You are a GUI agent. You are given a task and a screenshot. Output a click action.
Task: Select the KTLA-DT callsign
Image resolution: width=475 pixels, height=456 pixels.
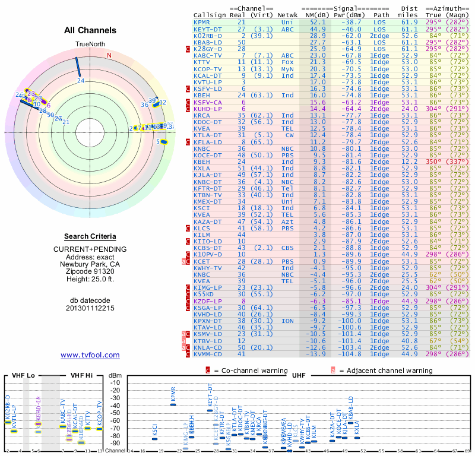208,135
